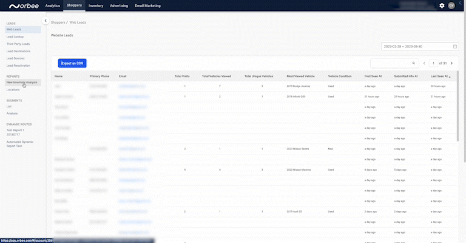Open Locations report
This screenshot has width=466, height=243.
(13, 89)
